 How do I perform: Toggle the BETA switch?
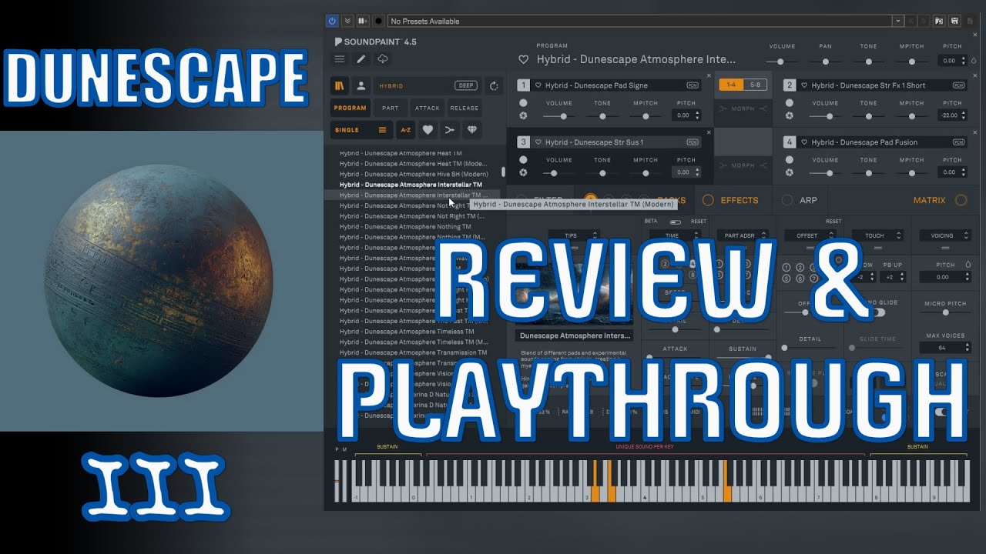(675, 222)
